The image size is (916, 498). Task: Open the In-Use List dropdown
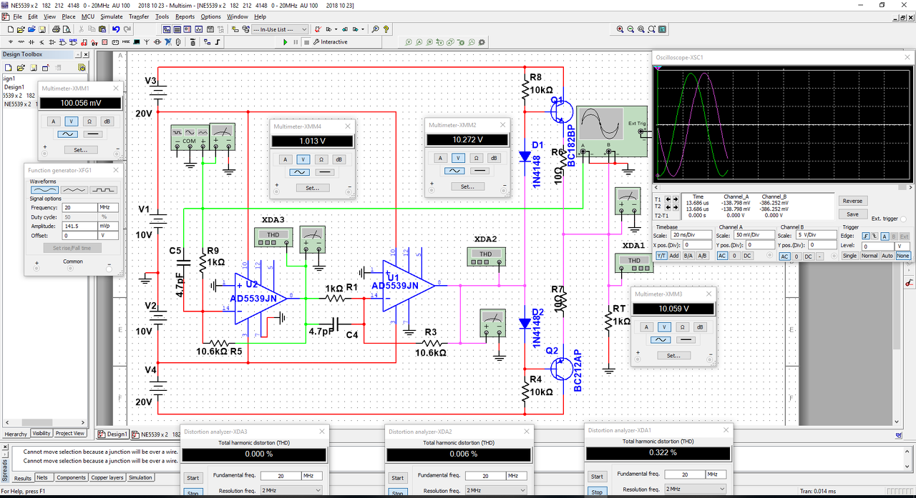coord(304,29)
